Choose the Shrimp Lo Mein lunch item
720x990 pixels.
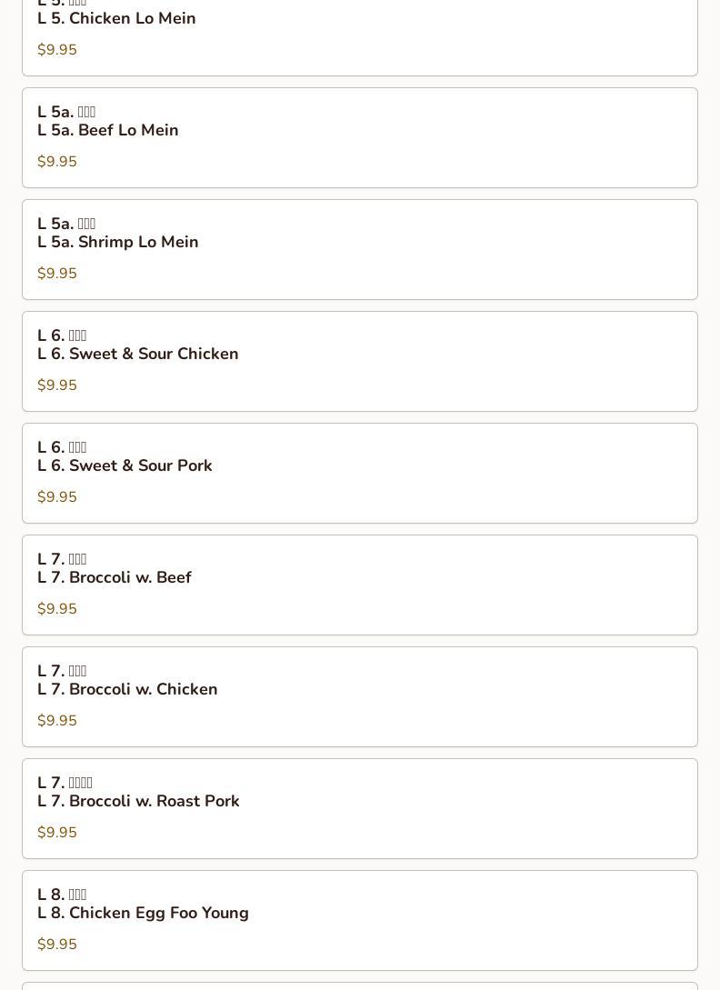[x=118, y=243]
